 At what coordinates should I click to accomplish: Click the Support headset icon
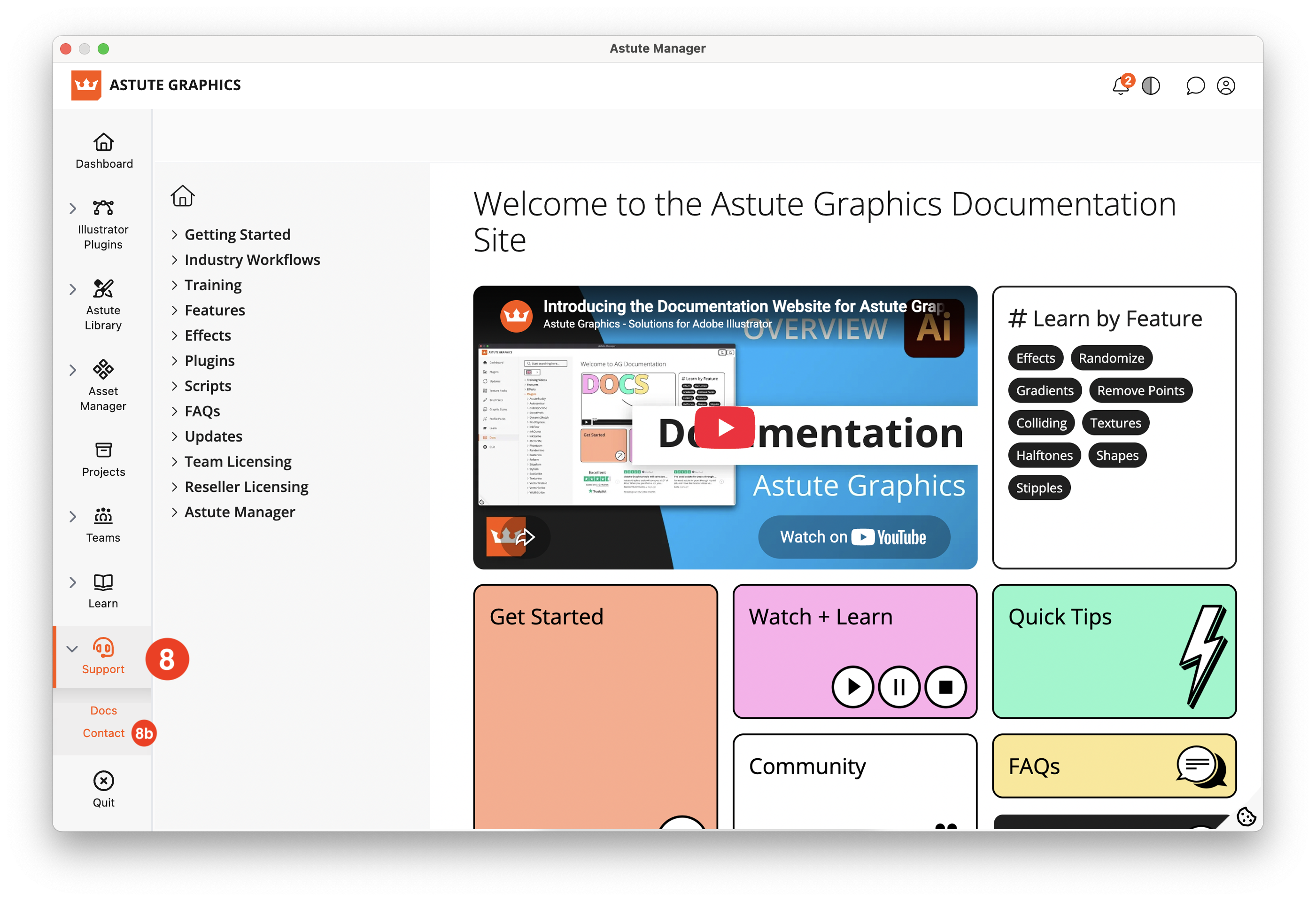click(x=103, y=647)
